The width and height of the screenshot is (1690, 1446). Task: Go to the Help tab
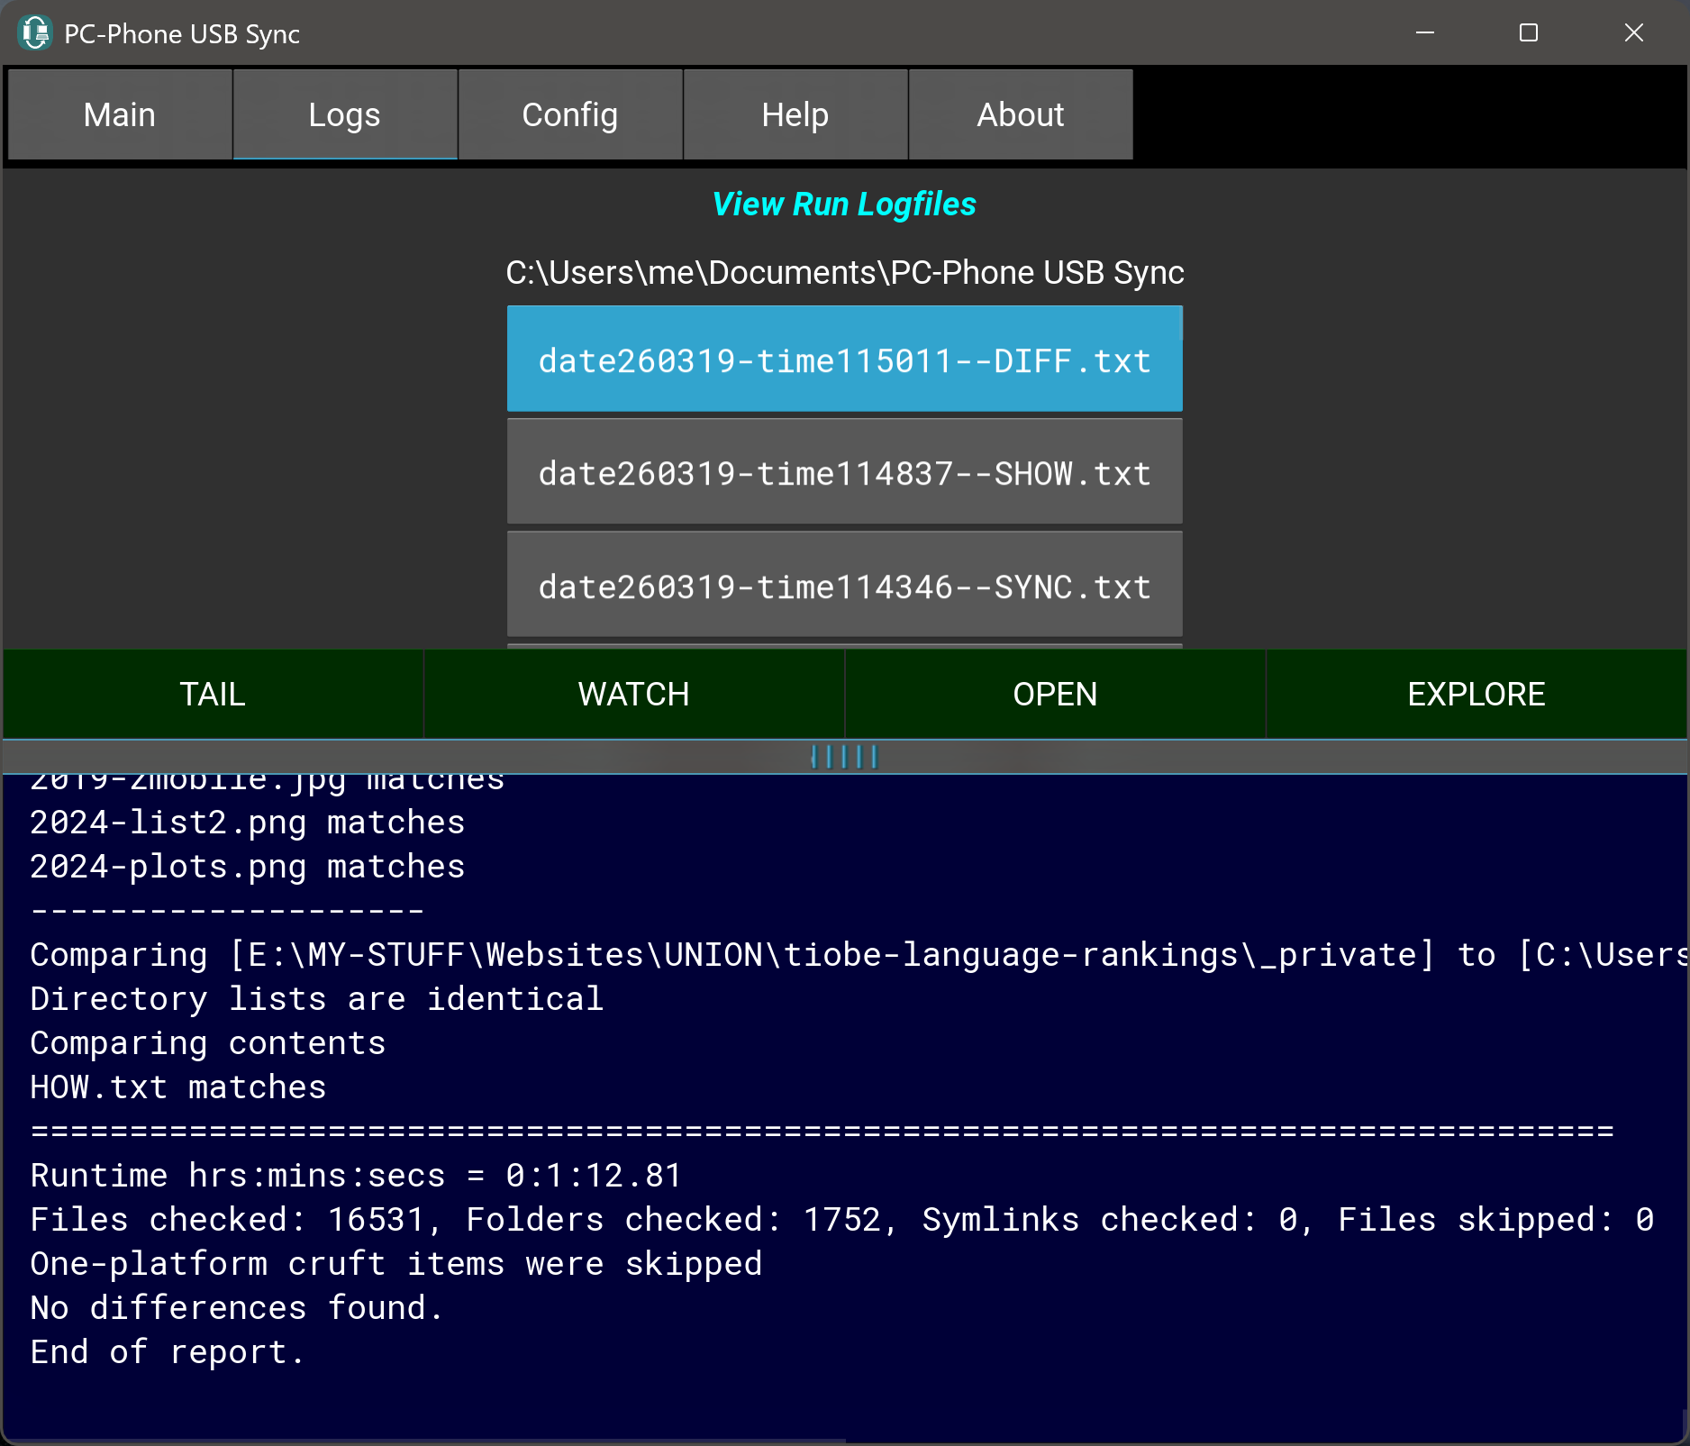(x=795, y=115)
